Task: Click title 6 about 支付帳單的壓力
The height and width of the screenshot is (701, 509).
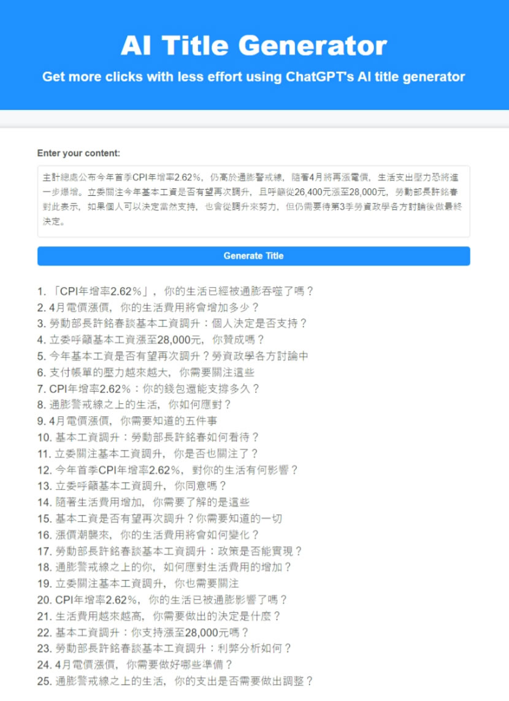Action: [x=145, y=372]
